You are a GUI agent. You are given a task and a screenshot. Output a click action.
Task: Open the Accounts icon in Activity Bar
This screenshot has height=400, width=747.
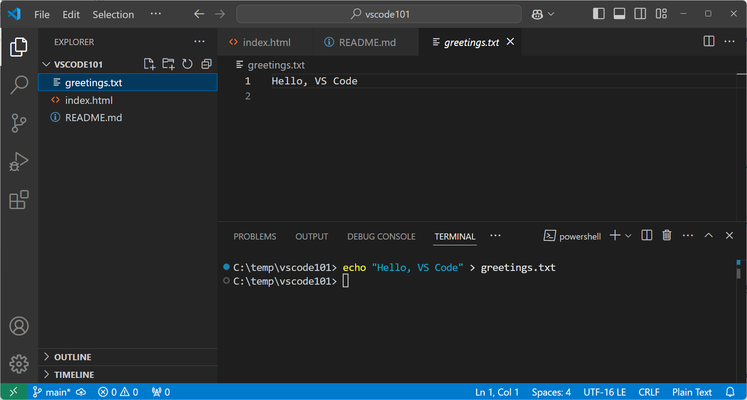(19, 326)
